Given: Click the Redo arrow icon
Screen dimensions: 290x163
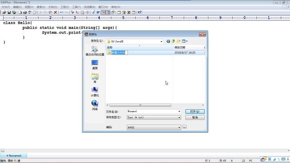Looking at the screenshot, I should click(67, 12).
